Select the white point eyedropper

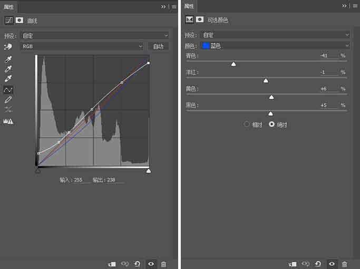pyautogui.click(x=8, y=78)
